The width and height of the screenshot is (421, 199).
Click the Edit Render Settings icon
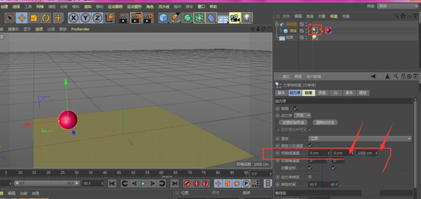[x=148, y=18]
